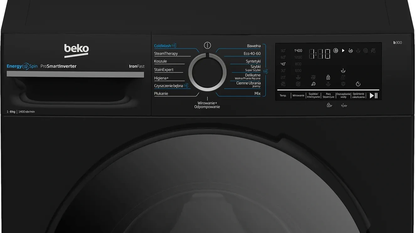The image size is (415, 233).
Task: Select the SteamTherapy program
Action: click(x=166, y=54)
